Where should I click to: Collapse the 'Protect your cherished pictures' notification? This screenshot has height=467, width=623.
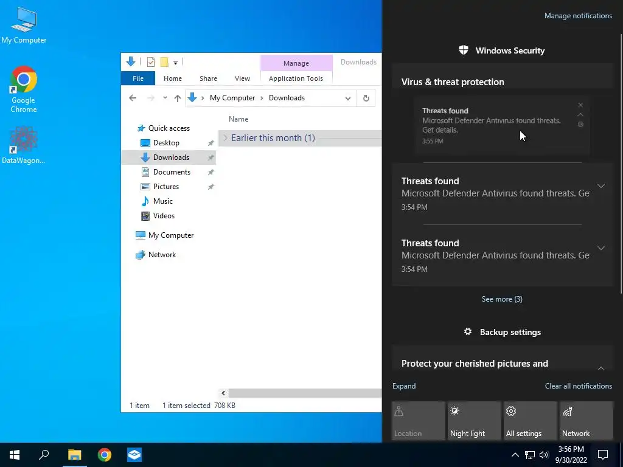click(600, 368)
